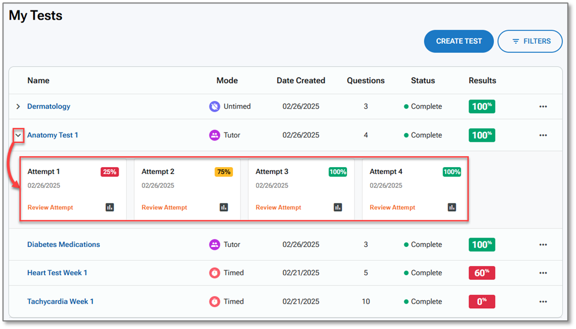The image size is (576, 329).
Task: Open three-dot menu for Tachycardia Week 1
Action: [x=542, y=302]
